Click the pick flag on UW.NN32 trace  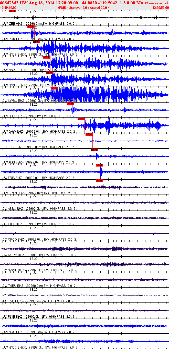pos(49,73)
